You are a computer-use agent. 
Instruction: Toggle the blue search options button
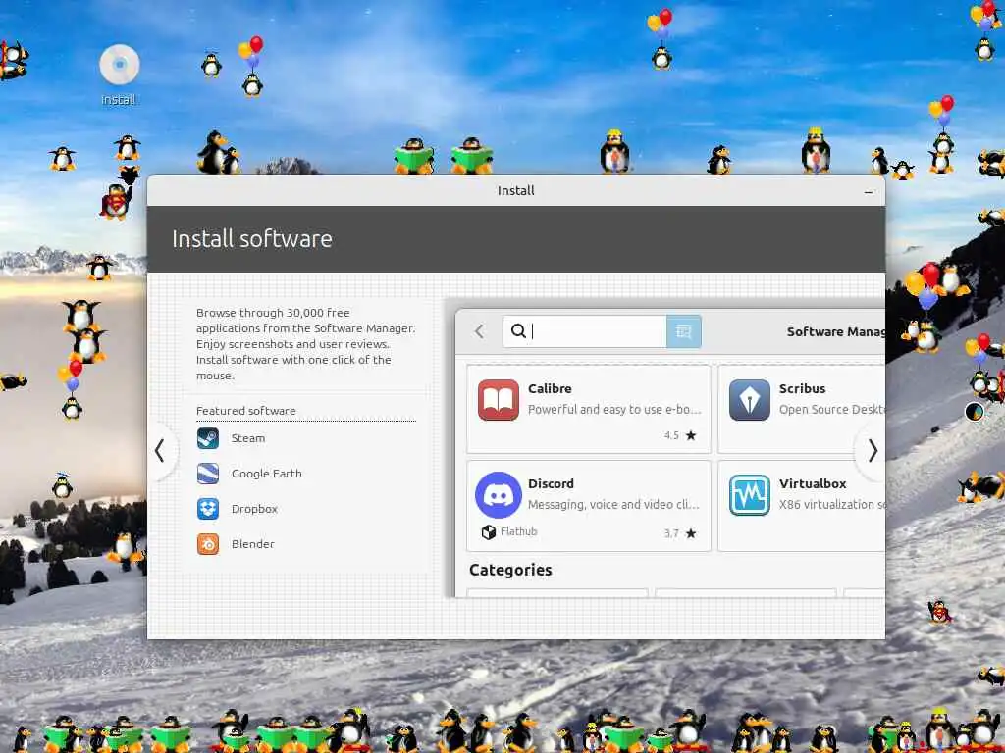click(684, 331)
